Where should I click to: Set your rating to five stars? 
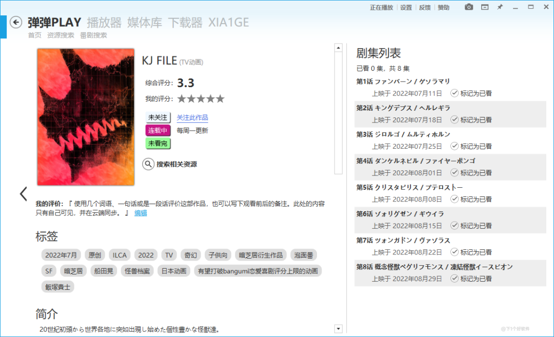[221, 98]
